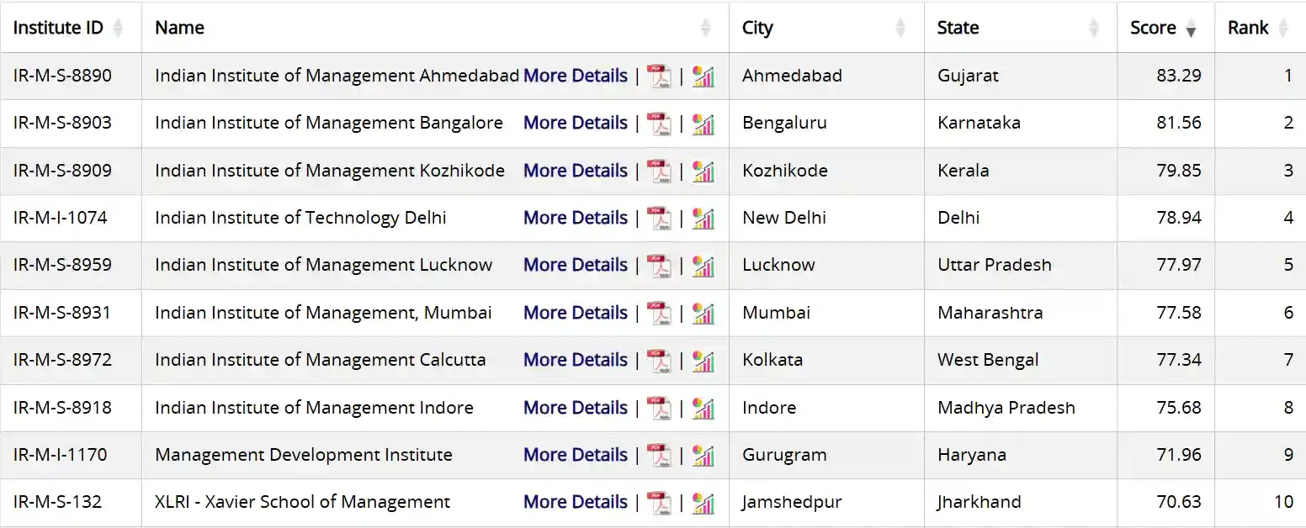View graph icon for IIM Indore
The width and height of the screenshot is (1306, 528).
(703, 409)
